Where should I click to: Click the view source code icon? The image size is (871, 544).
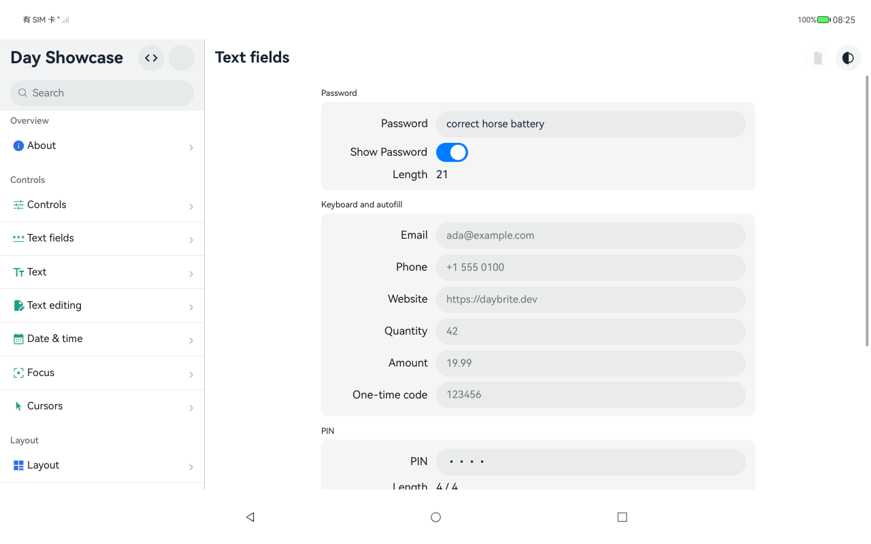[151, 58]
